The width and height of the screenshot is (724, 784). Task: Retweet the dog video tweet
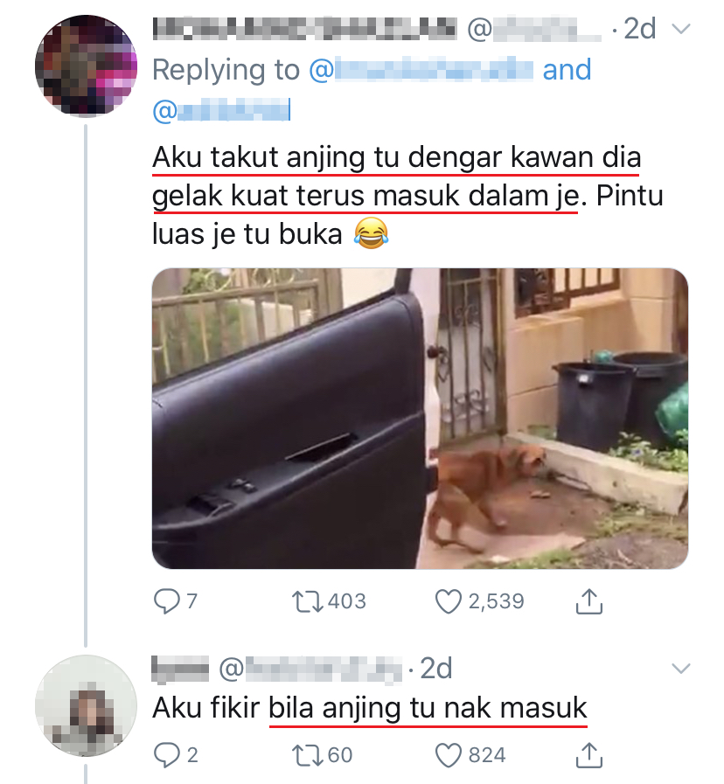click(x=306, y=601)
